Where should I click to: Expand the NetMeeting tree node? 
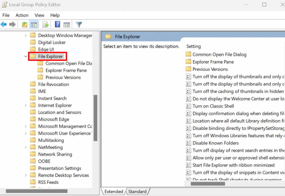(26, 147)
